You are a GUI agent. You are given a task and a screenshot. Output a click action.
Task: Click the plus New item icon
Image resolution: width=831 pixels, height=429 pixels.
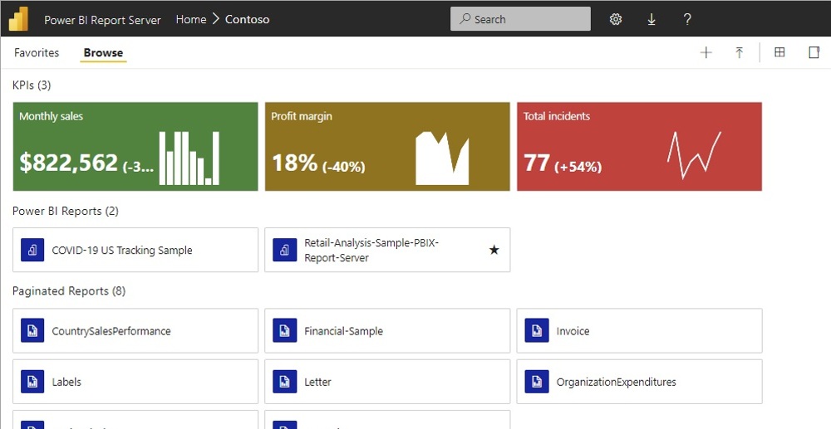pyautogui.click(x=706, y=53)
